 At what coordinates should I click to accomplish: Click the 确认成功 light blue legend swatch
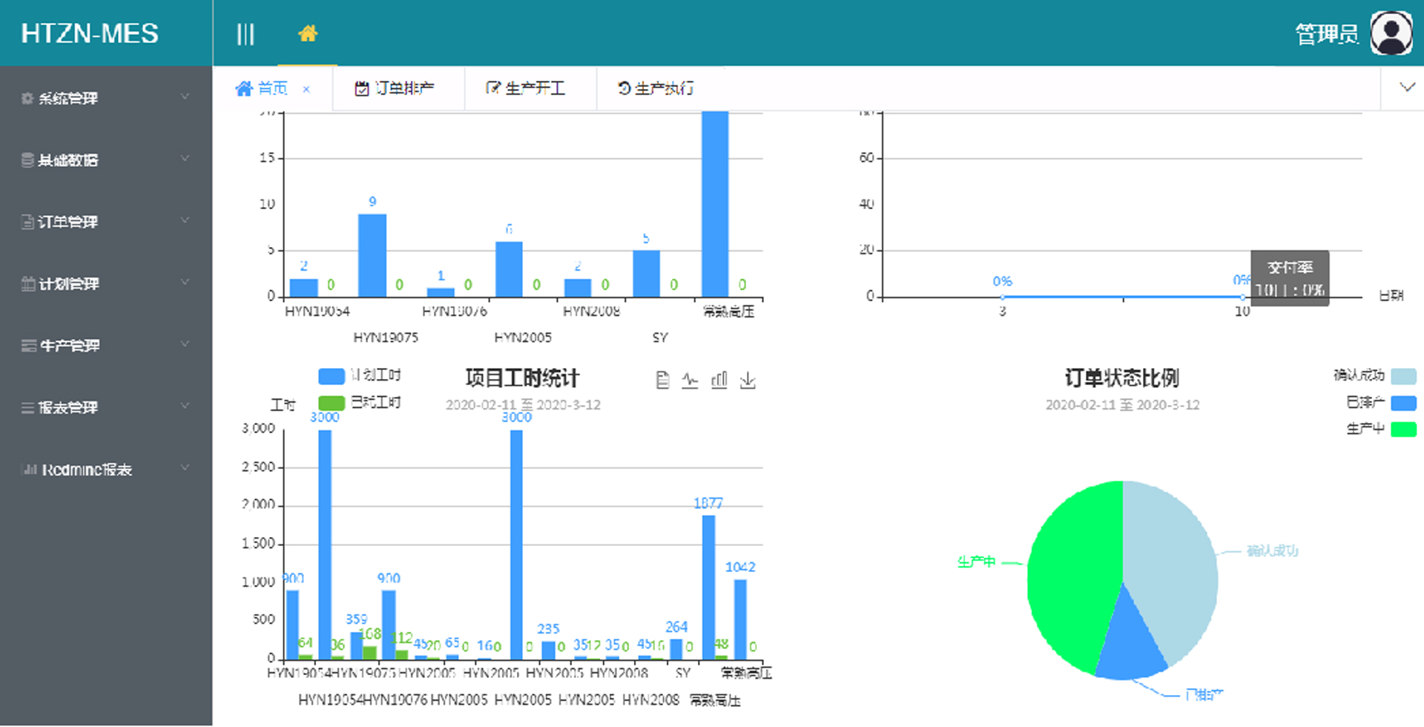tap(1403, 376)
